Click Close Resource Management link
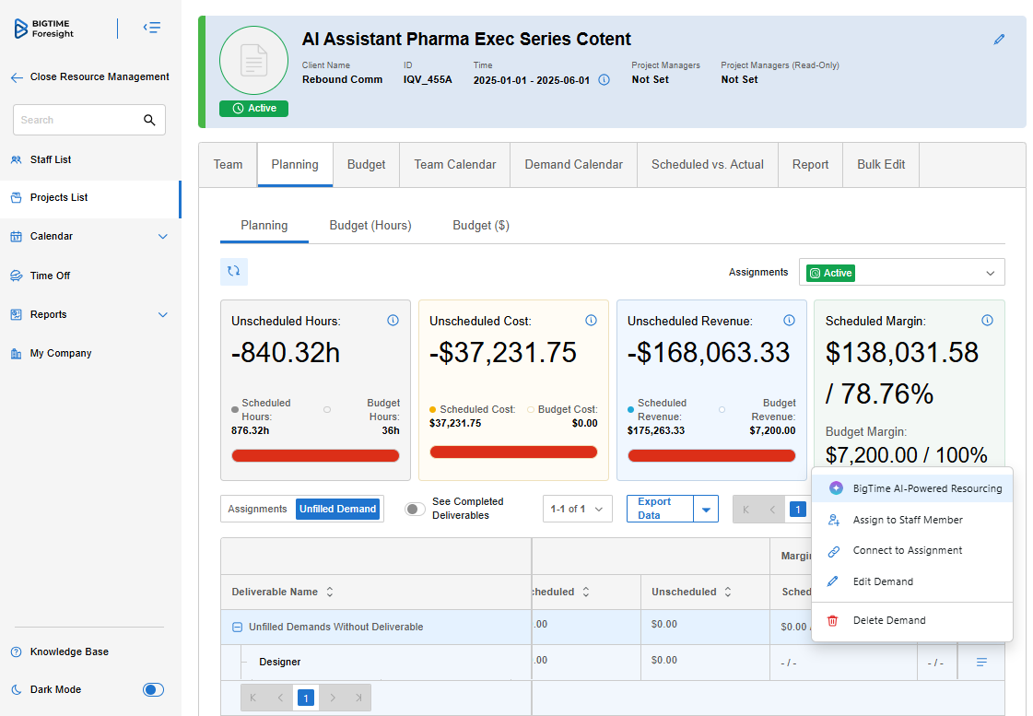 (x=99, y=77)
